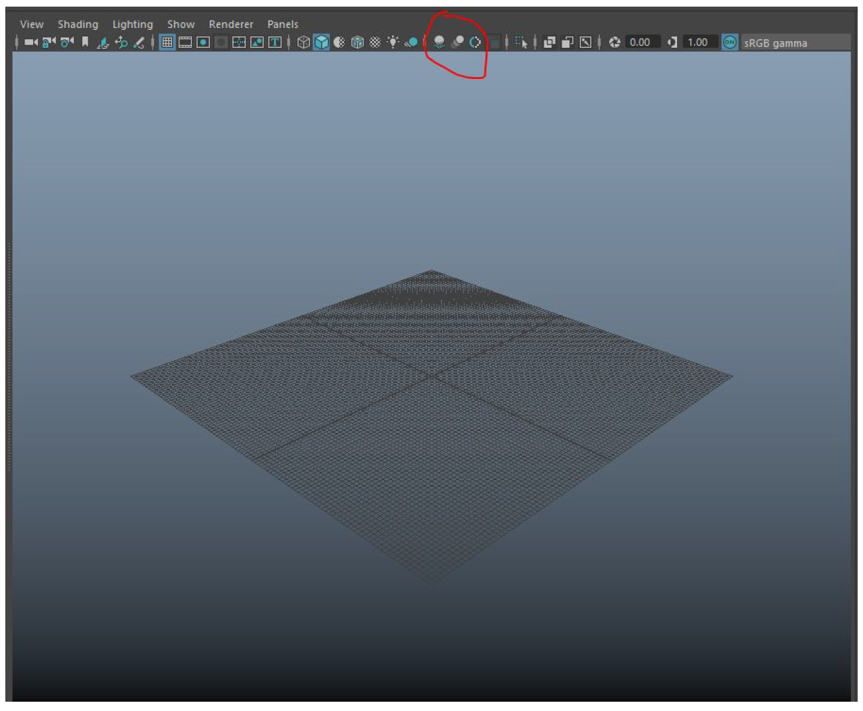The image size is (863, 711).
Task: Toggle resolution gate display
Action: click(x=202, y=42)
